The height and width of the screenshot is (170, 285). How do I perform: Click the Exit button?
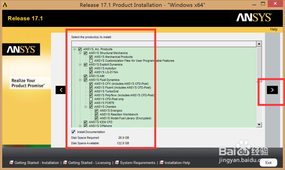[268, 163]
